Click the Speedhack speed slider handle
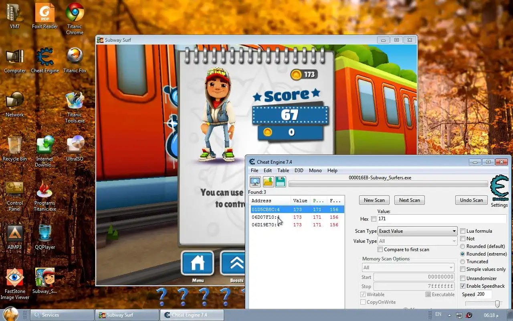 [x=497, y=304]
